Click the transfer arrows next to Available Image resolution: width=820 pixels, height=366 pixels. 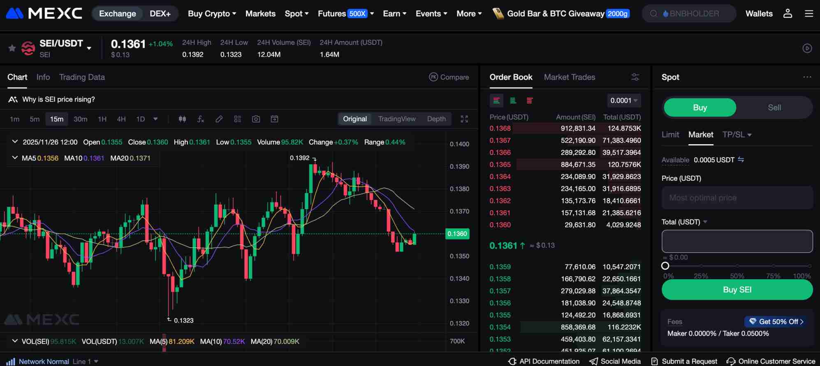tap(741, 159)
